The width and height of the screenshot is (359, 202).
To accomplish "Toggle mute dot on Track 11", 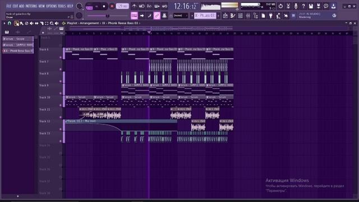I will pos(61,117).
